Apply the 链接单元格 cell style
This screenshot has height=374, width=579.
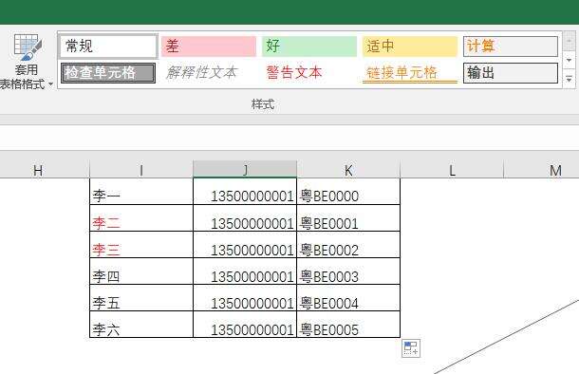point(409,73)
